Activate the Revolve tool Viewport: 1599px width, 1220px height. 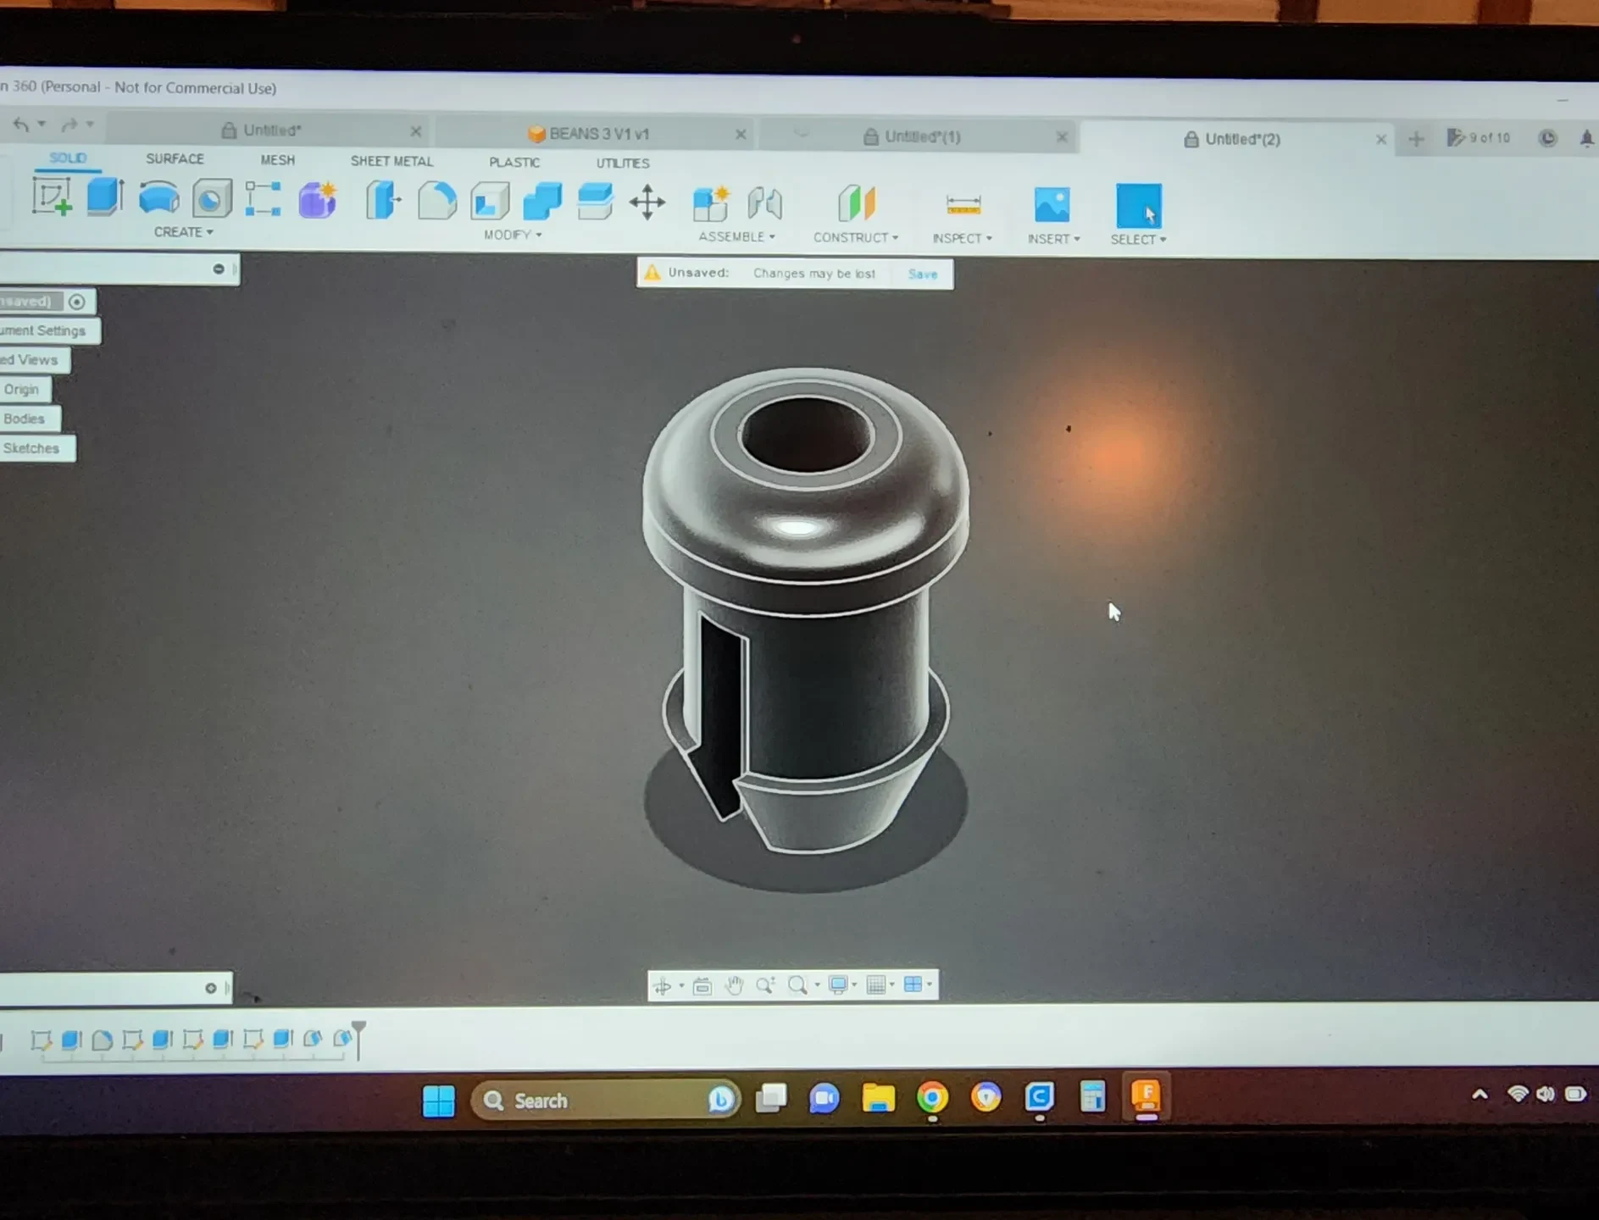pyautogui.click(x=158, y=198)
